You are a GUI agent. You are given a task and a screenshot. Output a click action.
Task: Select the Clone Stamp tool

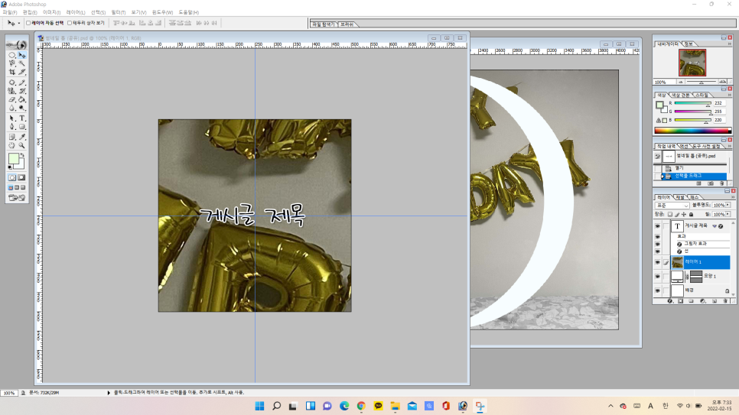[x=11, y=91]
